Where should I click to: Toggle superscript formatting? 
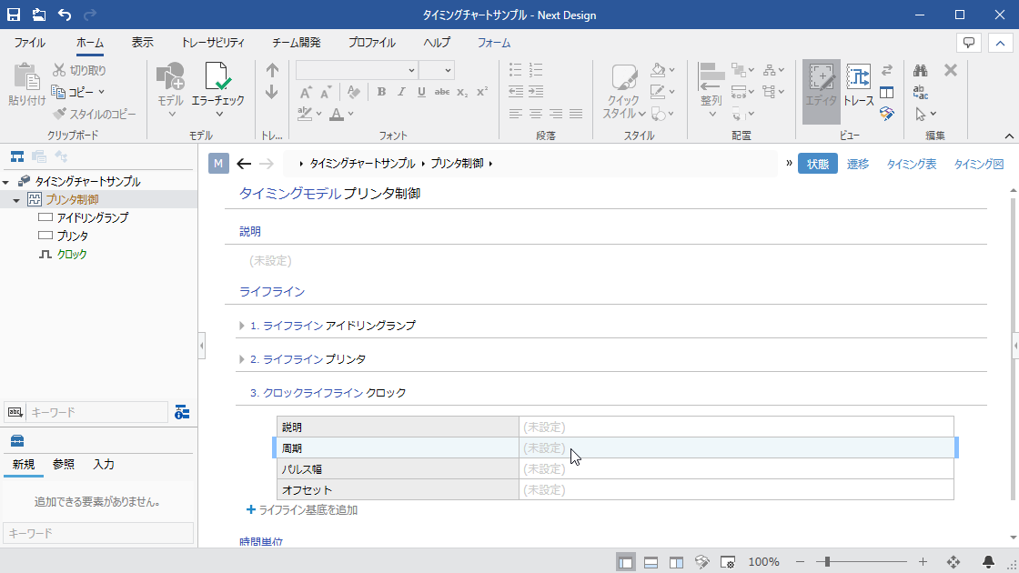coord(481,92)
